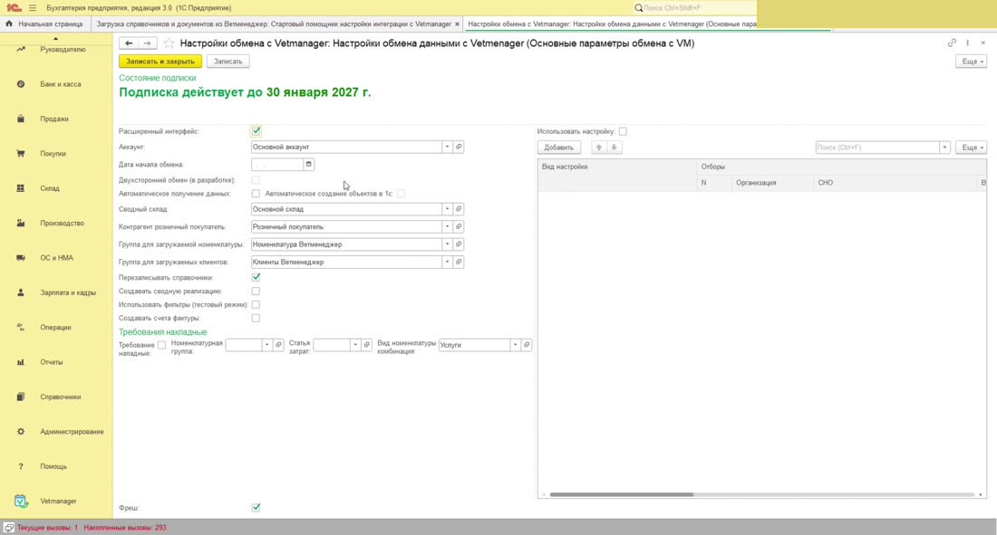997x535 pixels.
Task: Enable the Использовать настройку checkbox
Action: (x=624, y=131)
